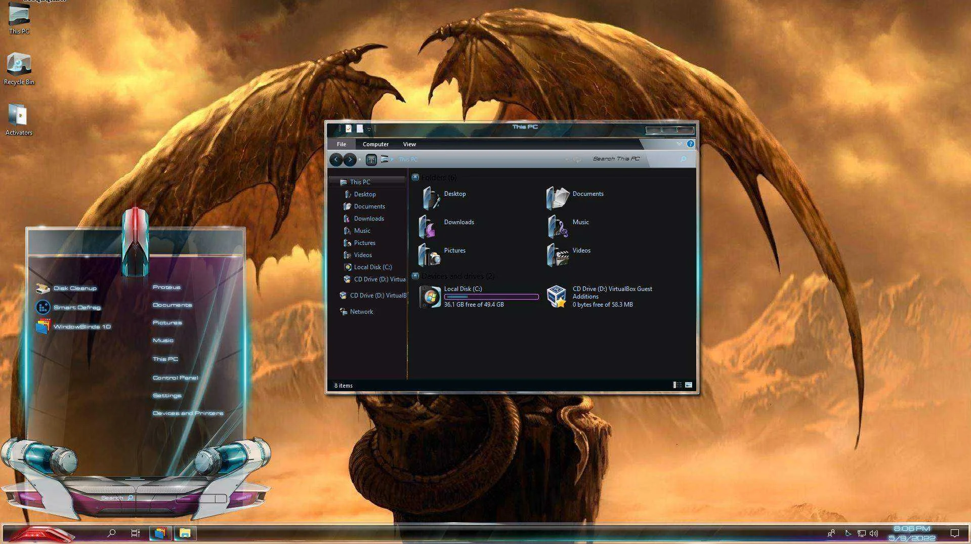Open the volume icon in system tray
This screenshot has height=544, width=971.
coord(874,533)
